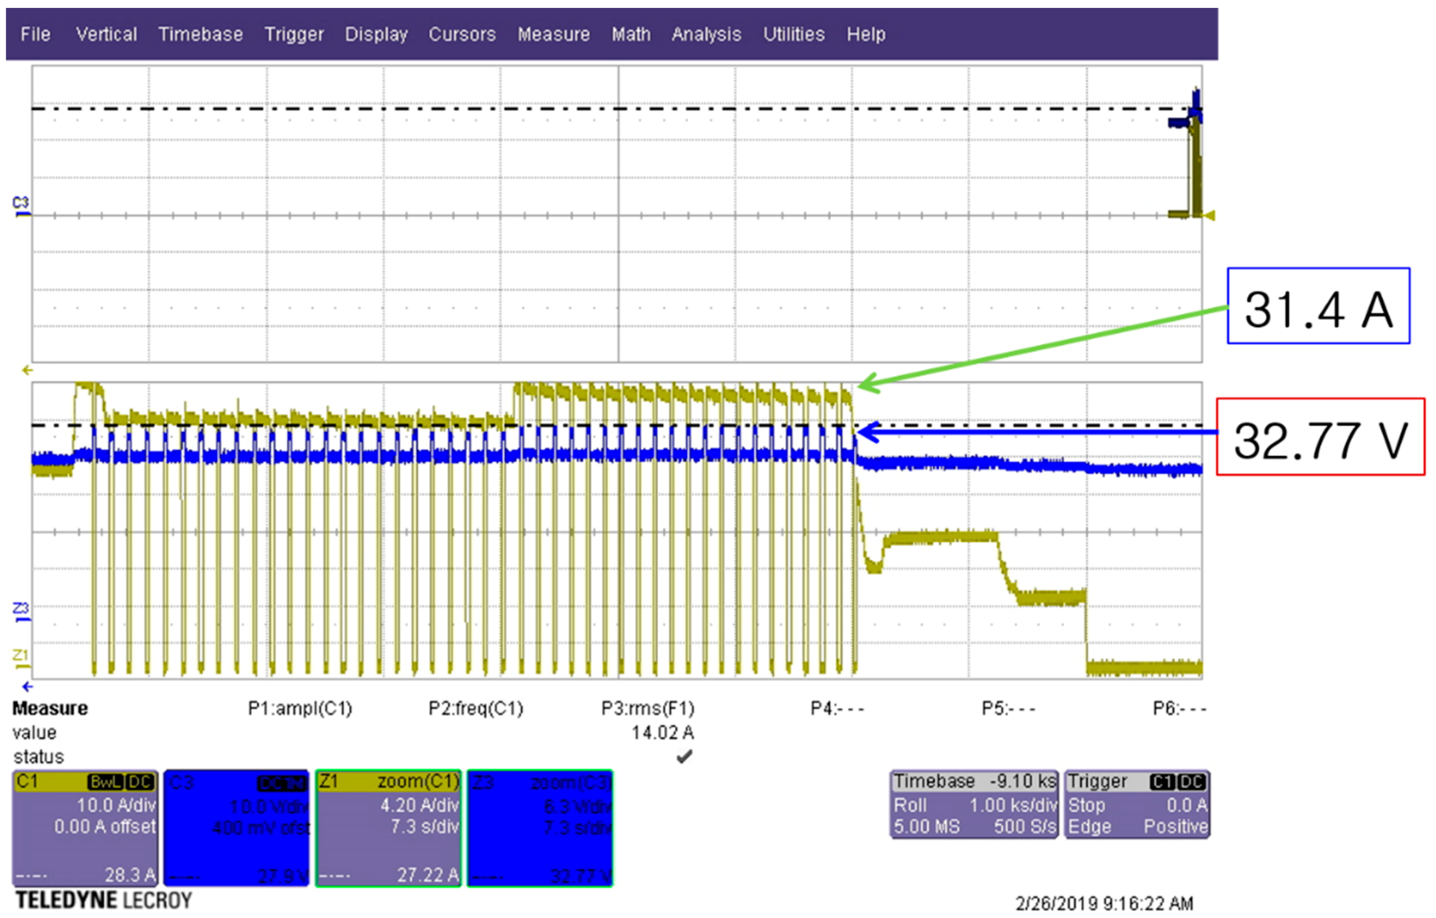Open the Trigger menu
The image size is (1436, 918).
pos(294,34)
